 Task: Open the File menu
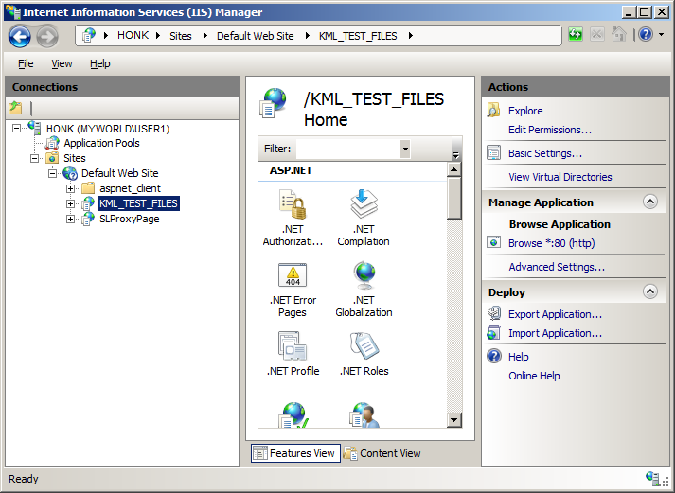point(26,63)
